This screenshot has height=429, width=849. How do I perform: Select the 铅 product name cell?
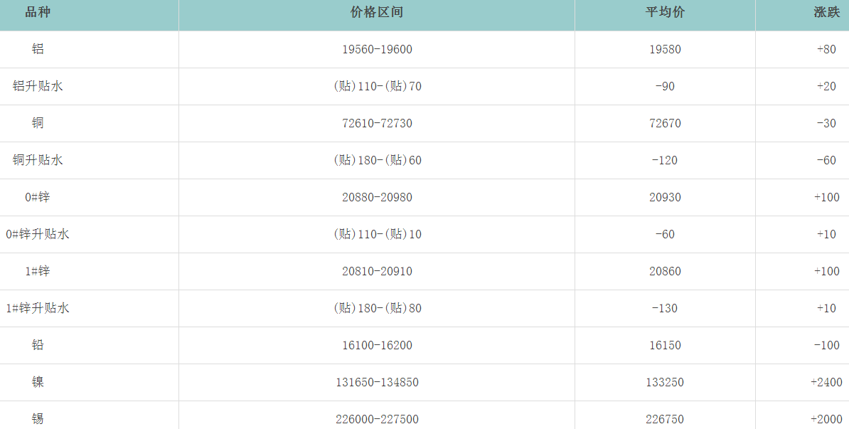tap(38, 345)
